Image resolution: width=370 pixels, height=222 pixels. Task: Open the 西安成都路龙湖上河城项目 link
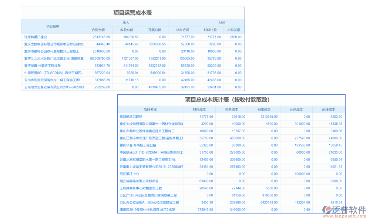pos(139,181)
